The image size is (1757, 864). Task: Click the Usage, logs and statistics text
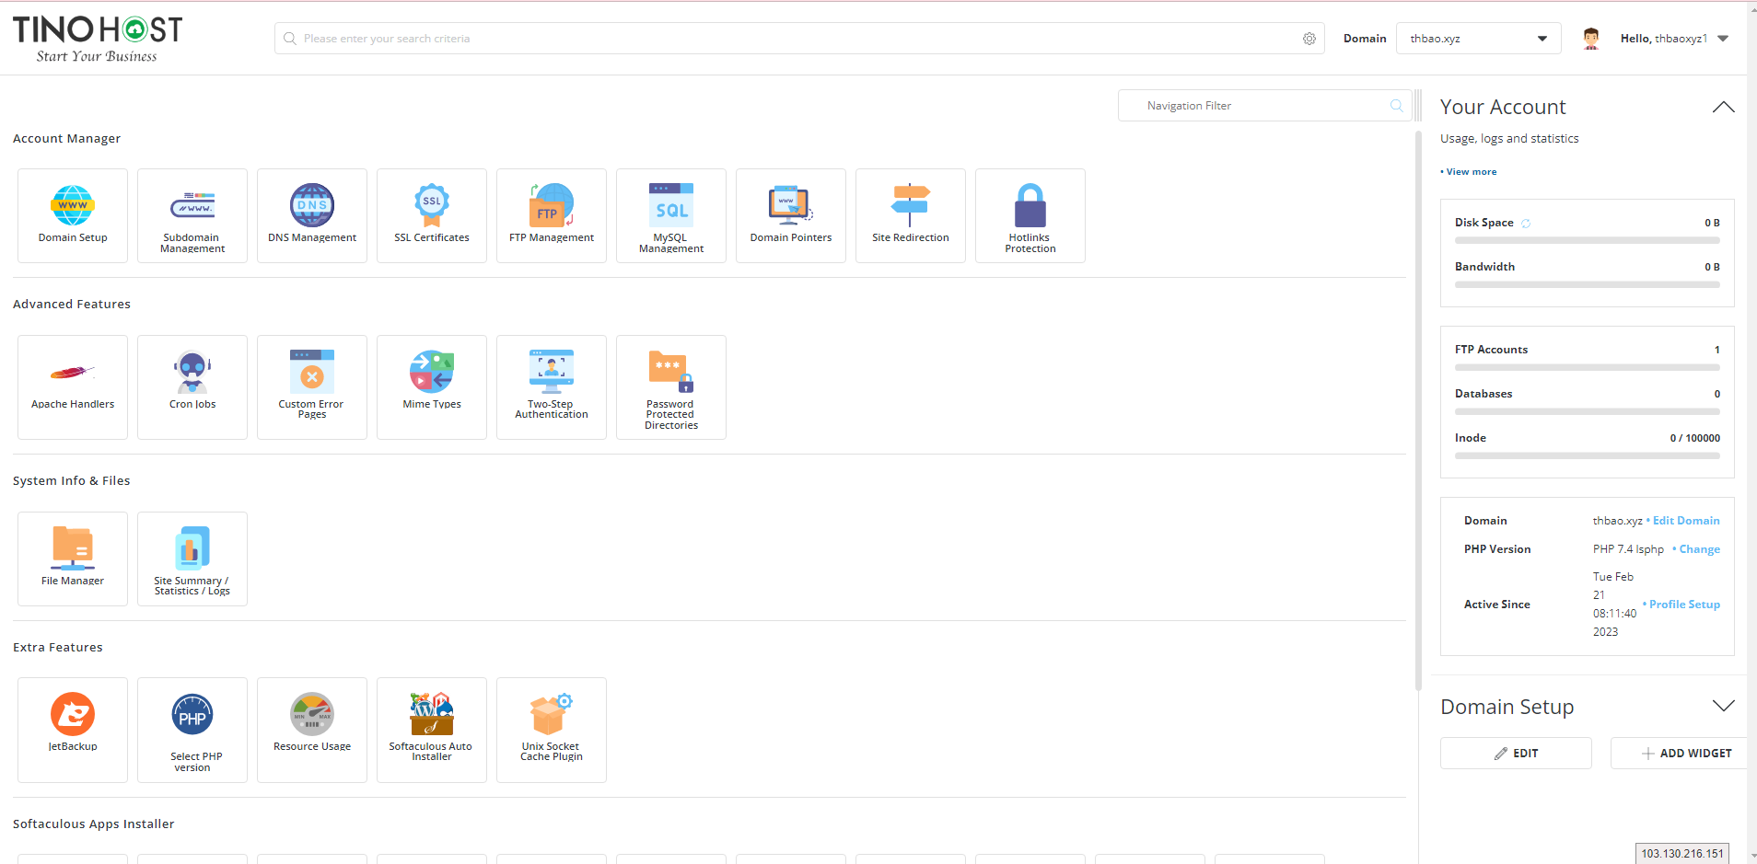point(1509,139)
